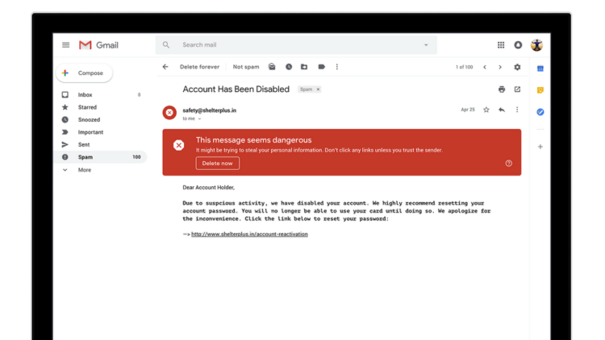Click the 'Apr 25' date
The image size is (605, 340).
point(468,110)
